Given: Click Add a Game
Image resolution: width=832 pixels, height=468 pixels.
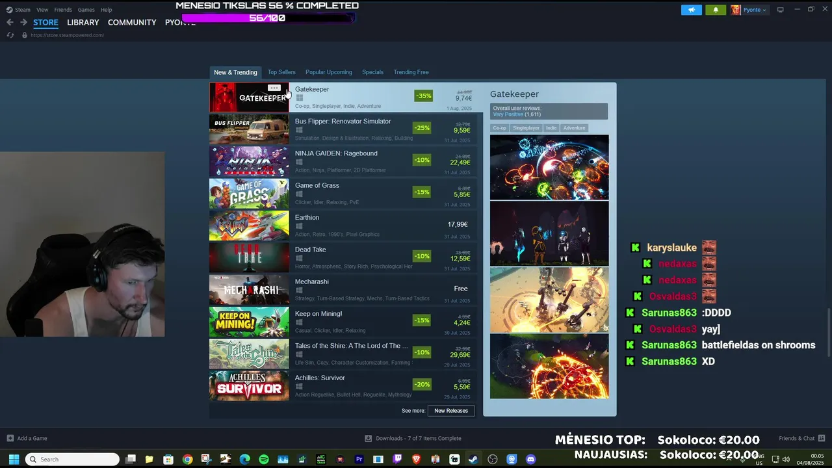Looking at the screenshot, I should pyautogui.click(x=27, y=438).
